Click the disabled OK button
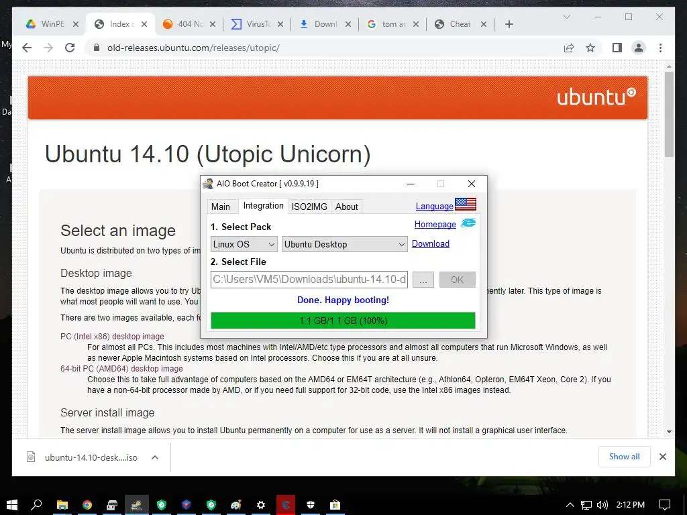 click(457, 280)
